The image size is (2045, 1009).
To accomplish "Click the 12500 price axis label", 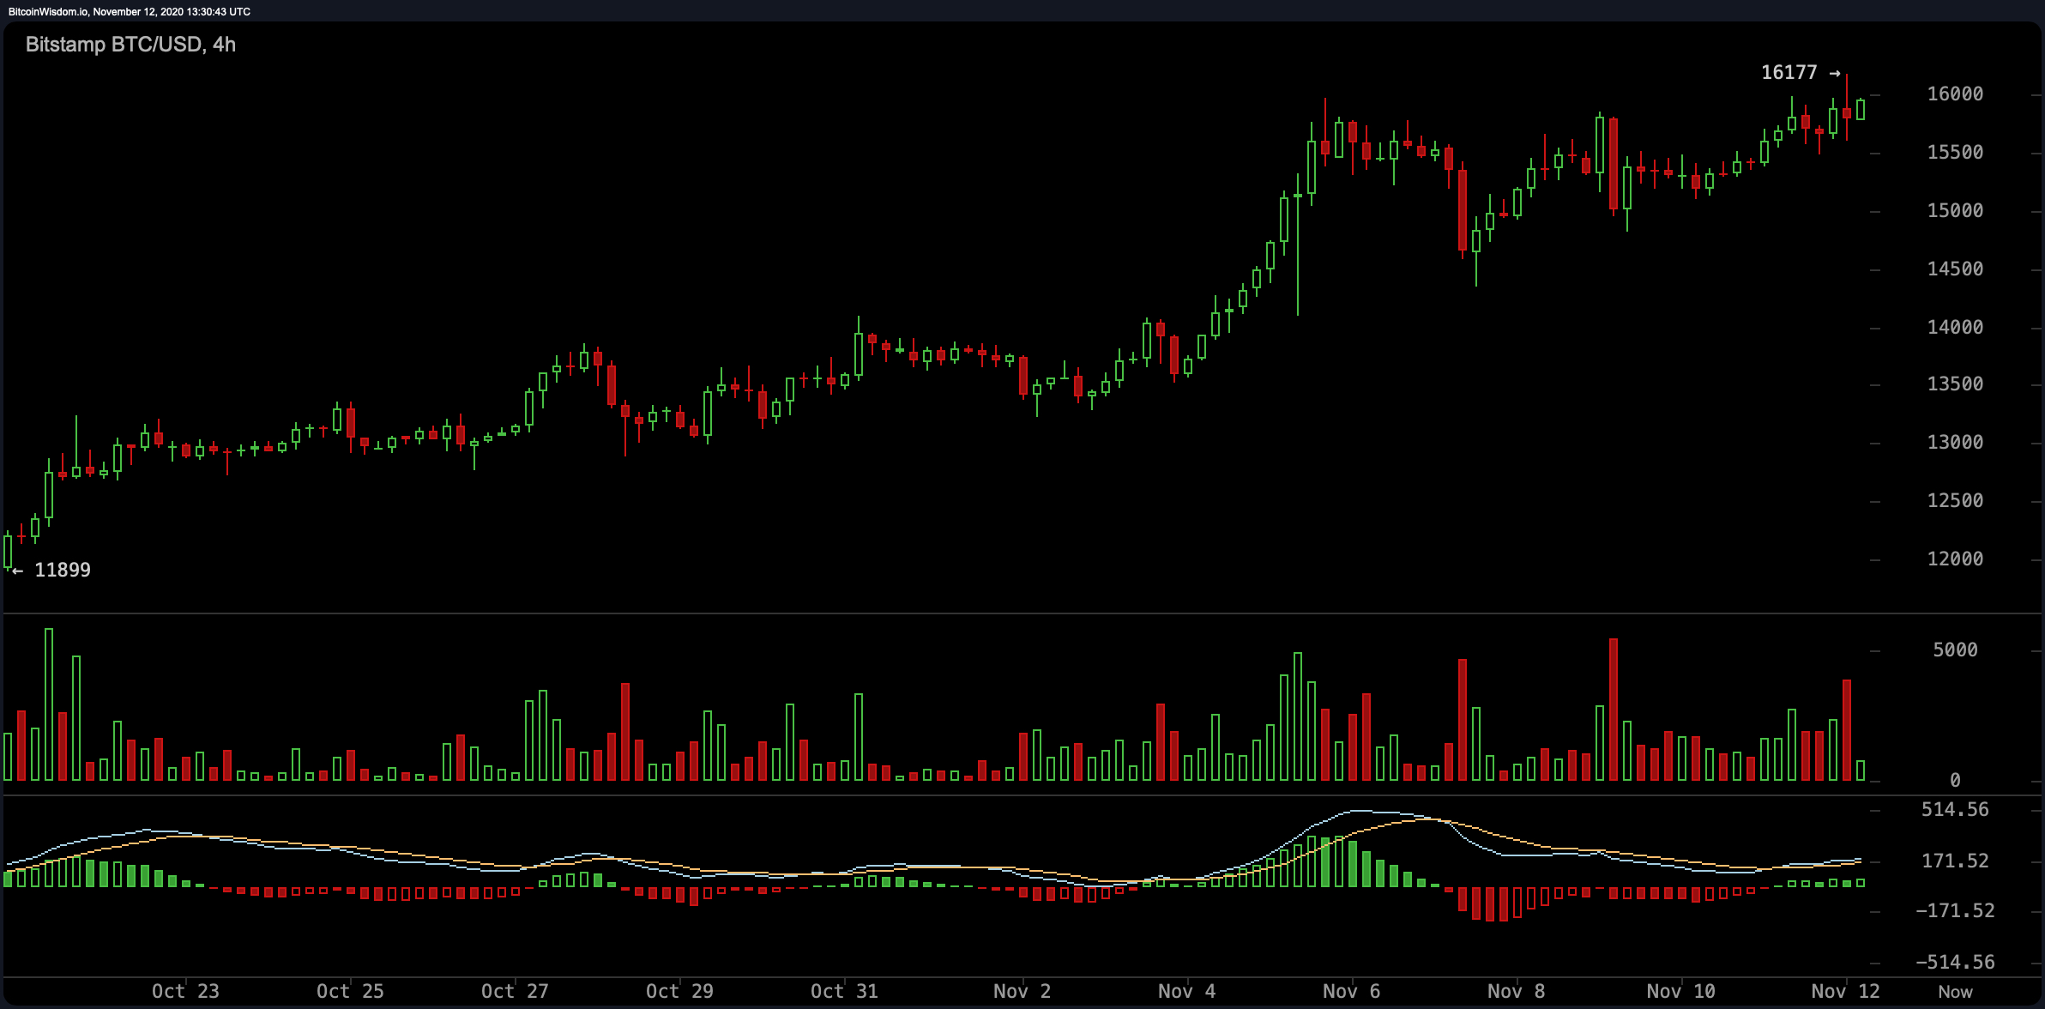I will (1955, 501).
